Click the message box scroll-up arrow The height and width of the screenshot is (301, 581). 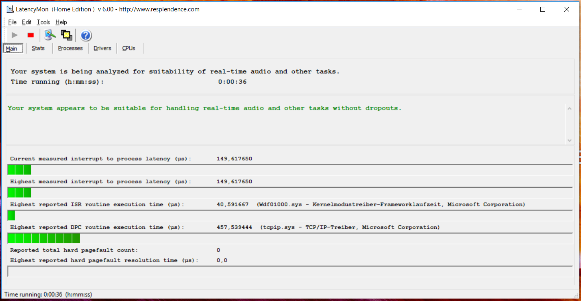pos(569,109)
